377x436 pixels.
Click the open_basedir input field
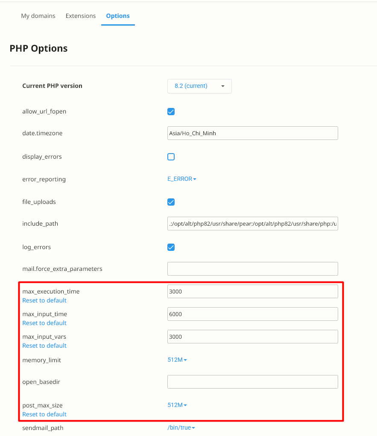(252, 382)
